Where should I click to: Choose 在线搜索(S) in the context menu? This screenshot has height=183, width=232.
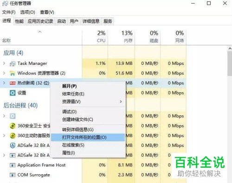tap(88, 145)
